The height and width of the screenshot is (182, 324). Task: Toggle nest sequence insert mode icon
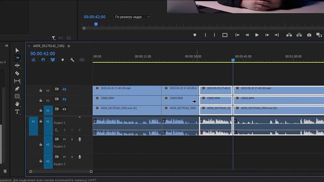point(33,60)
